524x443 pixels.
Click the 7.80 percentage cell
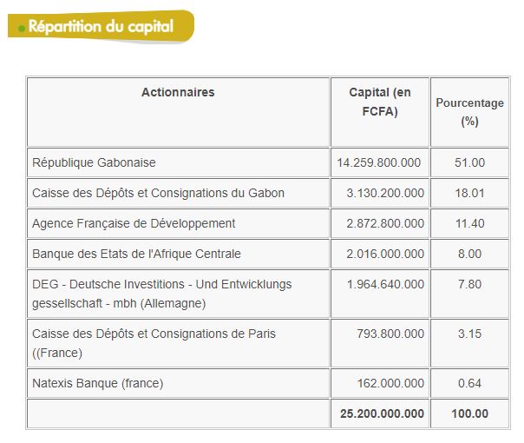[x=469, y=284]
